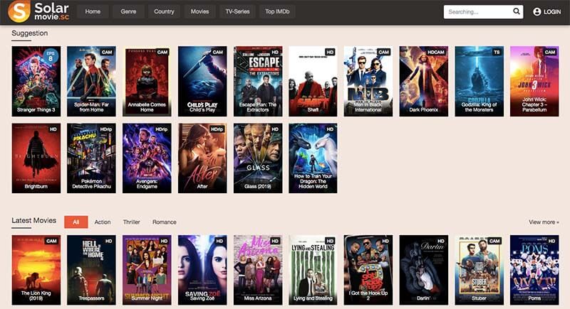570x309 pixels.
Task: Open the Brightburn poster
Action: click(36, 158)
